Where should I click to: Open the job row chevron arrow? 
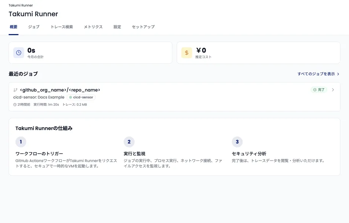tap(333, 90)
